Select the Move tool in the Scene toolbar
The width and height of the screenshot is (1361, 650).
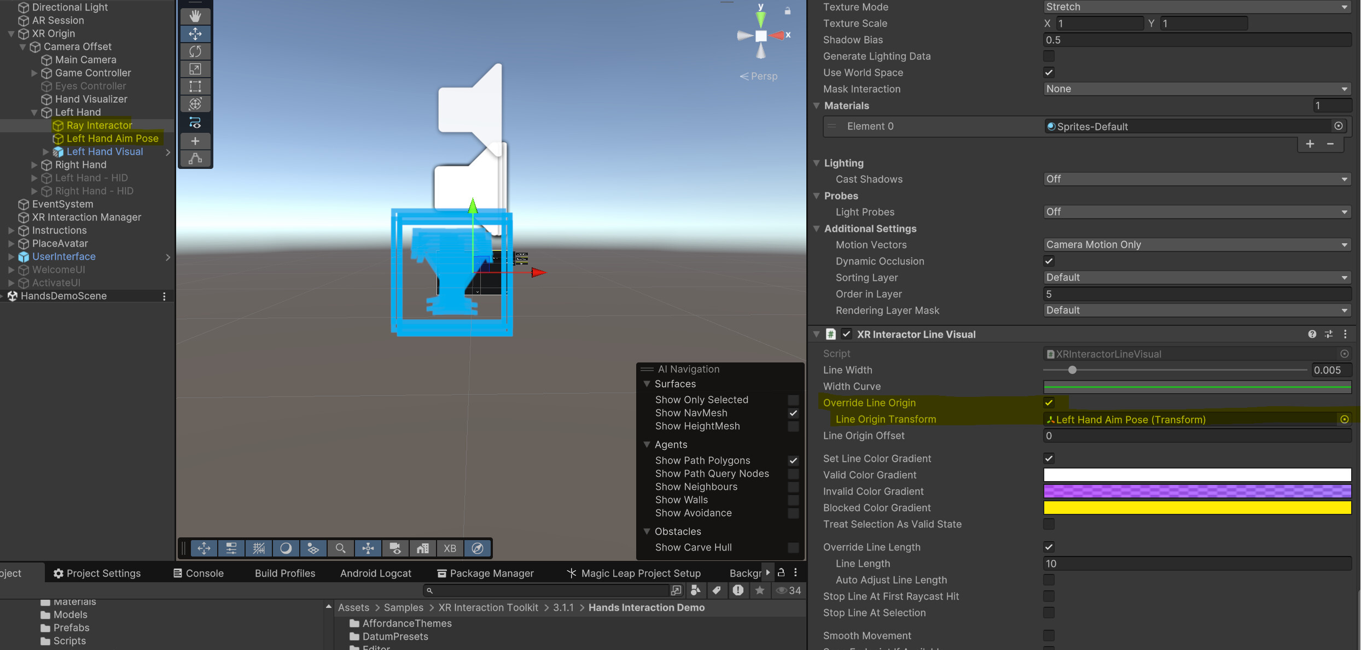pos(195,33)
